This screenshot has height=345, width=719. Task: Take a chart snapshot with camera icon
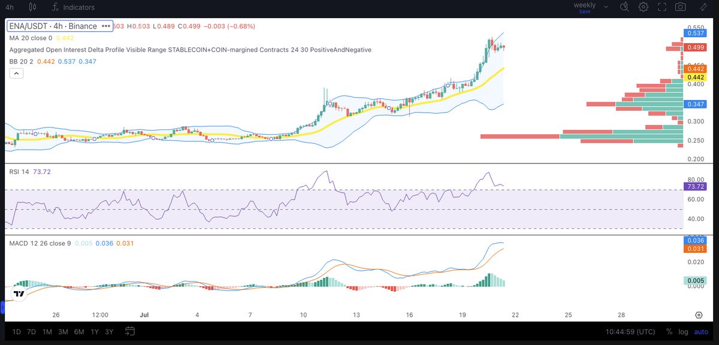pyautogui.click(x=681, y=7)
